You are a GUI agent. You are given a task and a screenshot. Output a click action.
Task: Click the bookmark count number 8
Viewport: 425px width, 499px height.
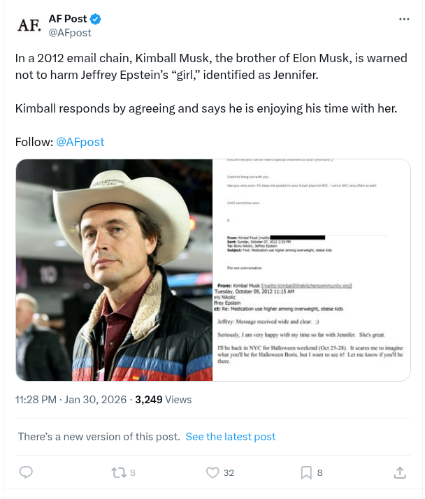click(319, 473)
